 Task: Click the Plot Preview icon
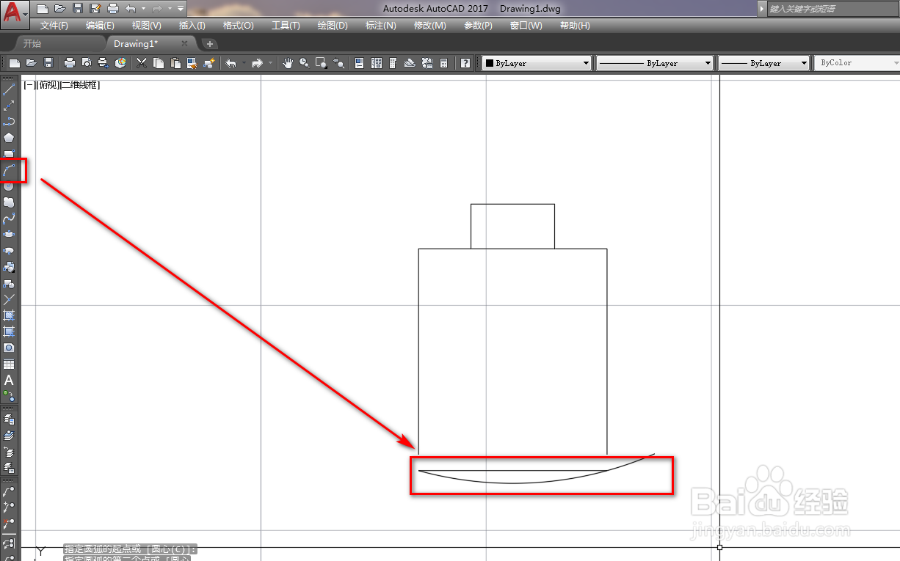click(87, 63)
